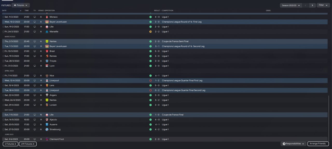Sort fixtures by the Date column header
The height and width of the screenshot is (149, 332).
[x=4, y=11]
